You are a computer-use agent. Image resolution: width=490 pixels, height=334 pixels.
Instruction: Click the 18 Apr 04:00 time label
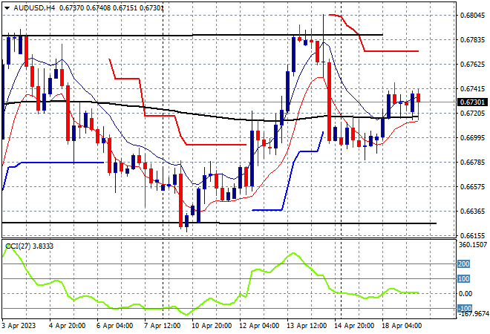coord(402,326)
